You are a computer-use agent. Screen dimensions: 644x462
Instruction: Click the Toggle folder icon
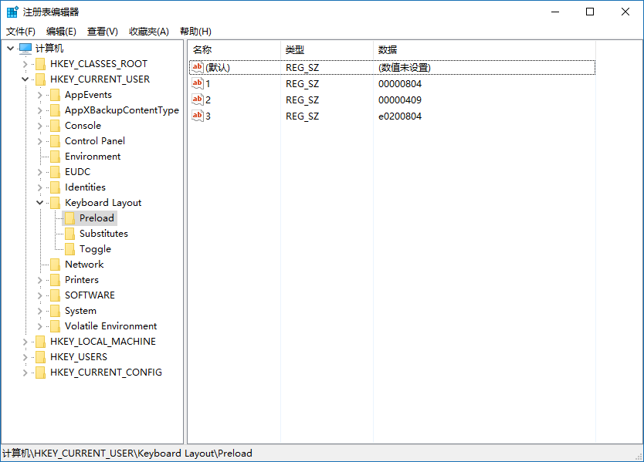(x=69, y=249)
